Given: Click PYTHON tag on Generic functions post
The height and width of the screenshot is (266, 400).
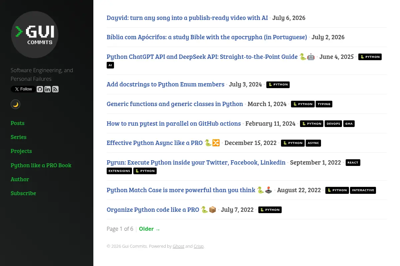Looking at the screenshot, I should coord(303,104).
